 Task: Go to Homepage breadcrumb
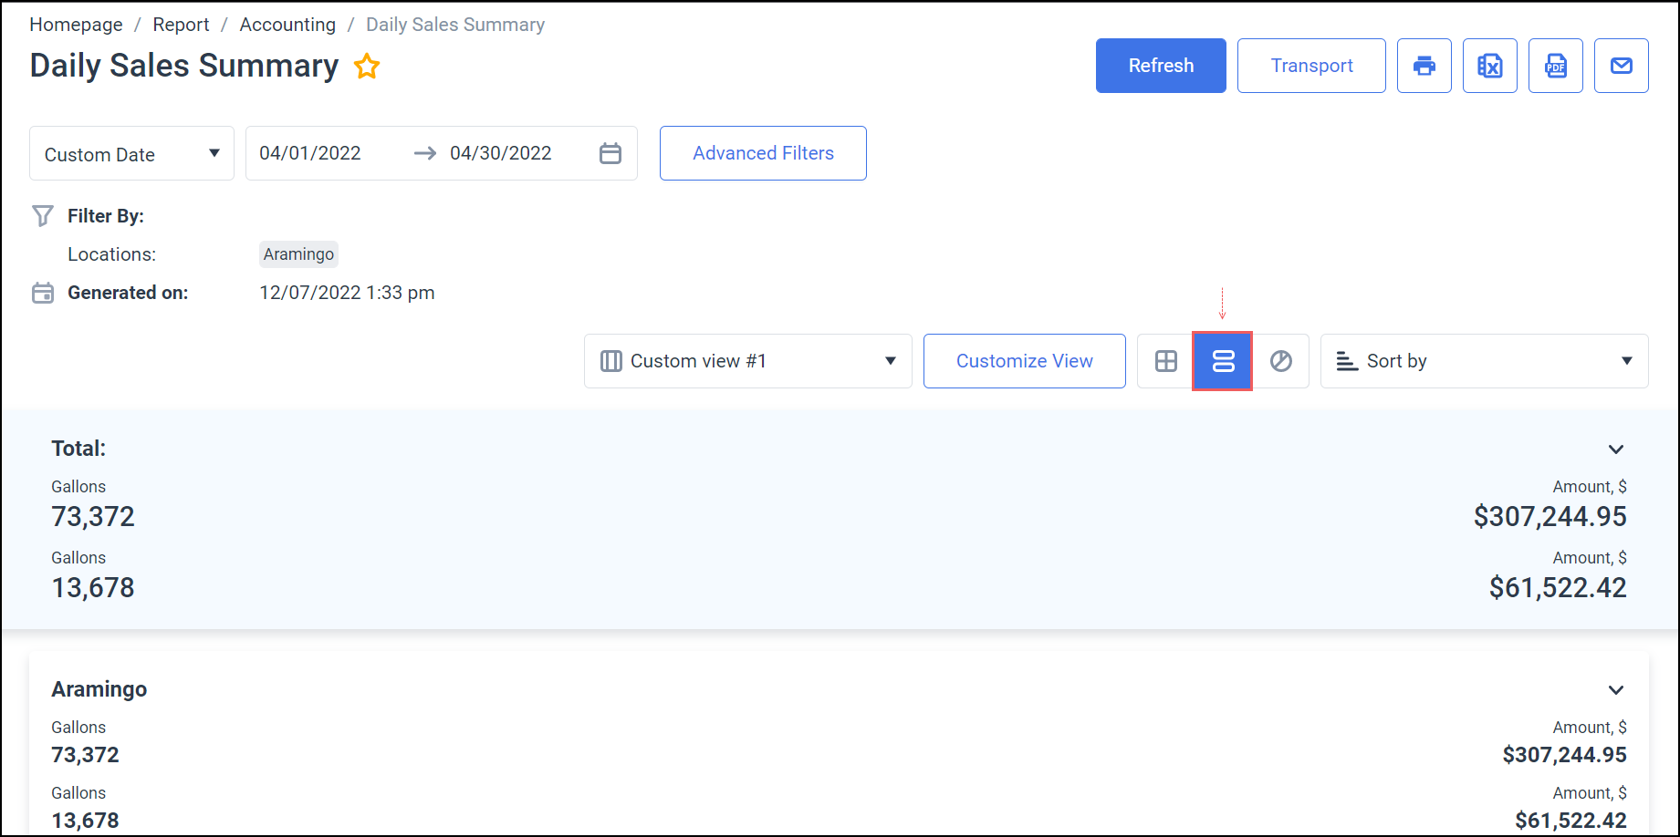[76, 25]
